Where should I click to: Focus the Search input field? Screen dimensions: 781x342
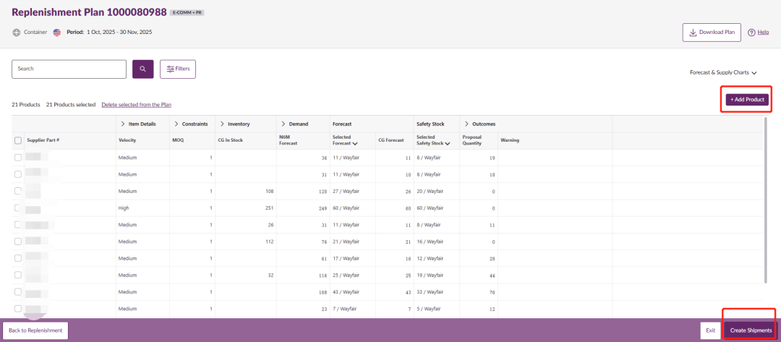click(69, 69)
